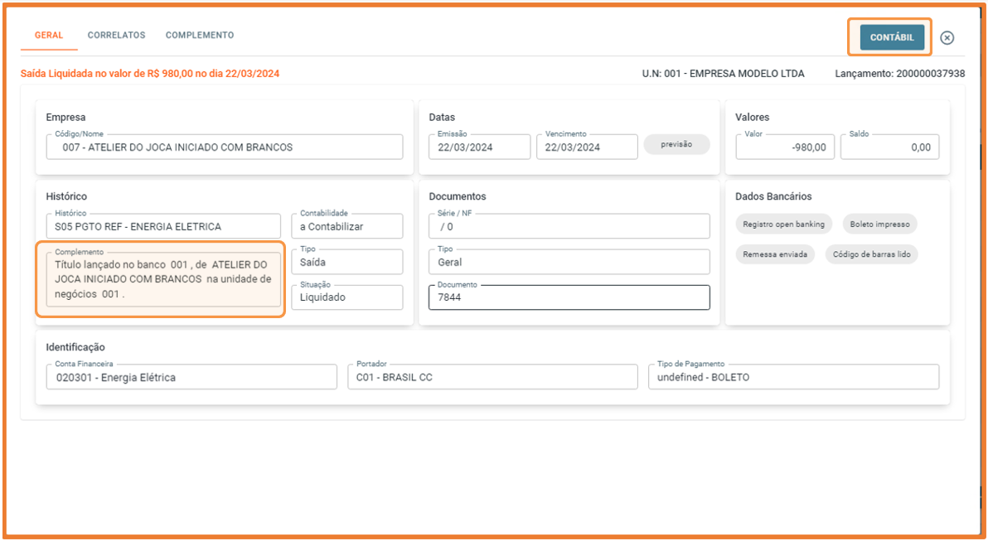Open the Tipo field showing Saída

[347, 262]
